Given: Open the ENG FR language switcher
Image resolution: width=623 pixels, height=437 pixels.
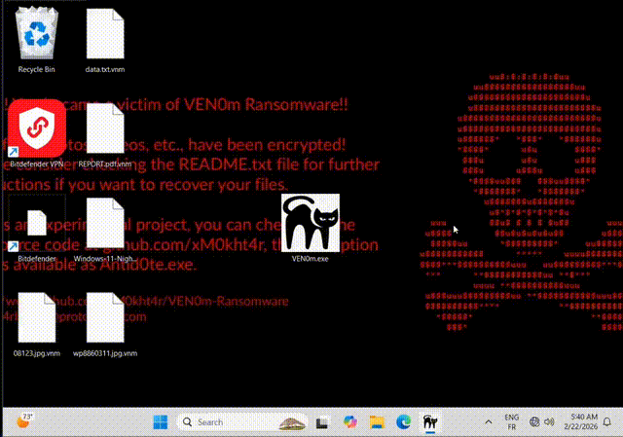Looking at the screenshot, I should [511, 422].
